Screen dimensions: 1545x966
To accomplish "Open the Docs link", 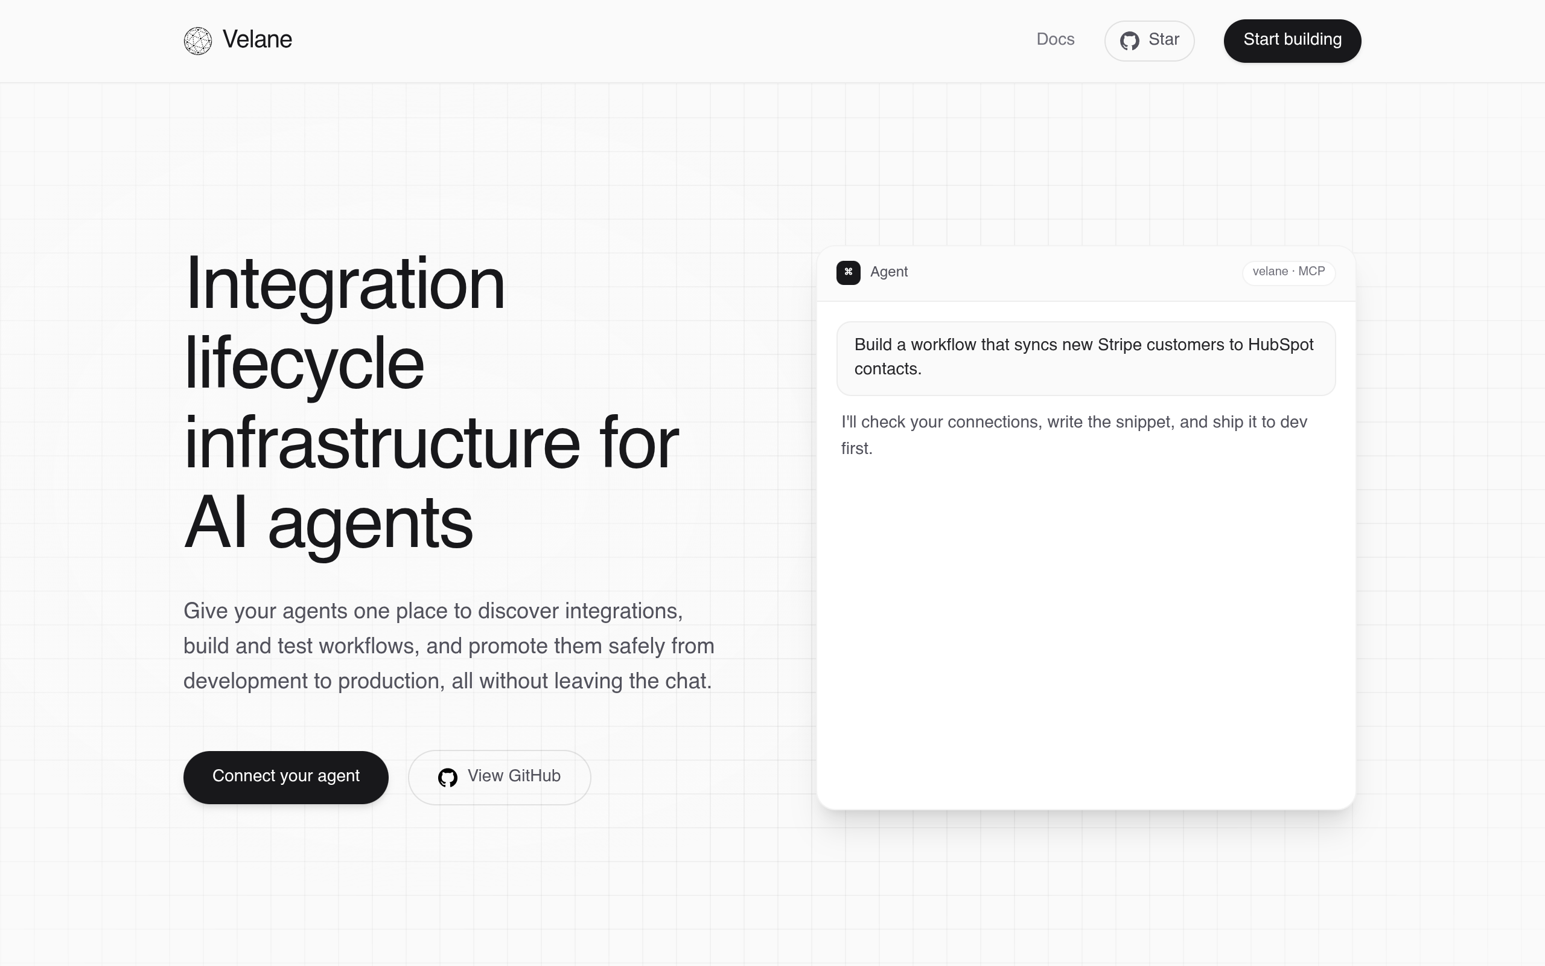I will [1056, 40].
